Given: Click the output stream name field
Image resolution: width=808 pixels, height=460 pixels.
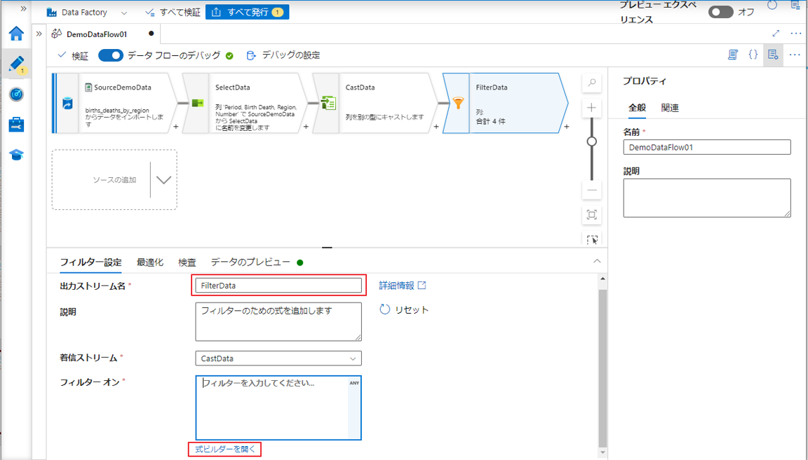Looking at the screenshot, I should [278, 286].
